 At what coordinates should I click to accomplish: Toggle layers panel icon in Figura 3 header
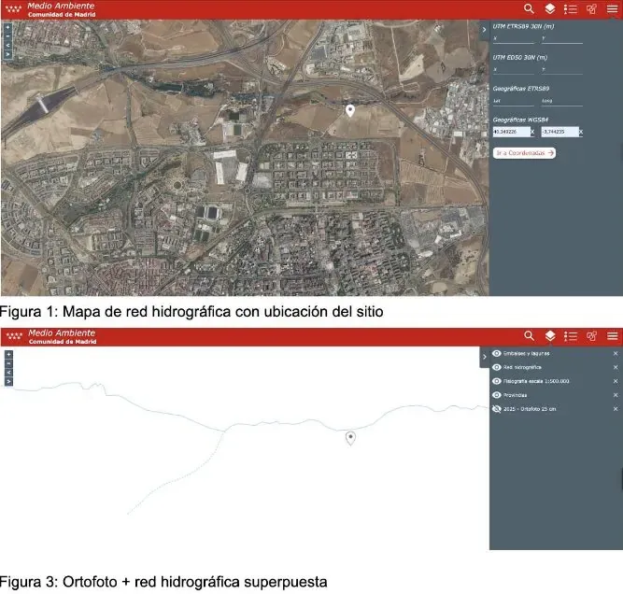pos(550,336)
